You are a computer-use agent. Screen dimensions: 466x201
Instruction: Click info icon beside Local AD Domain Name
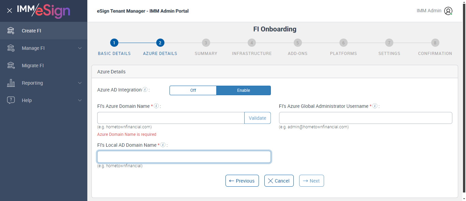[163, 145]
